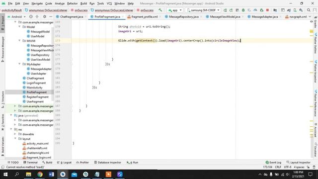Open the Profiler tool window

click(82, 163)
